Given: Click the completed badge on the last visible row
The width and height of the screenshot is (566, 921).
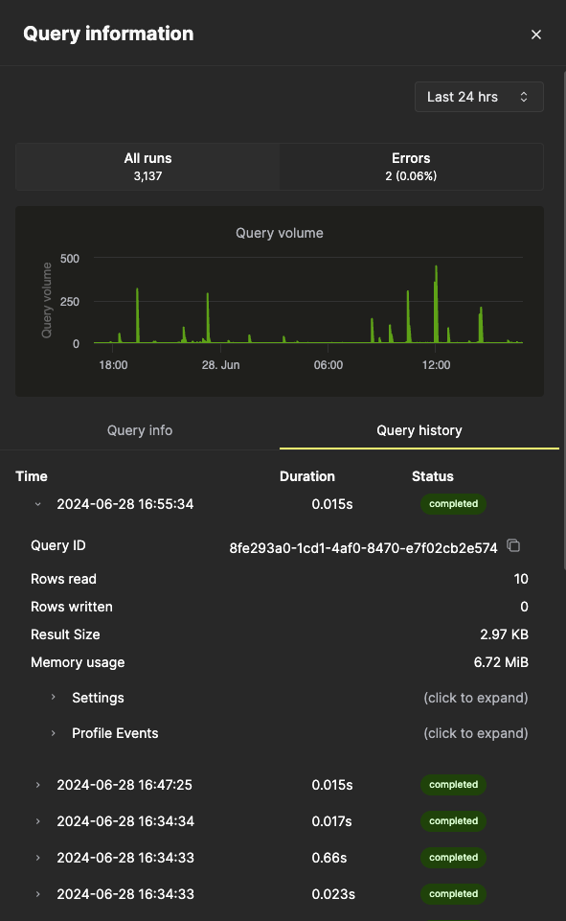Looking at the screenshot, I should point(452,893).
